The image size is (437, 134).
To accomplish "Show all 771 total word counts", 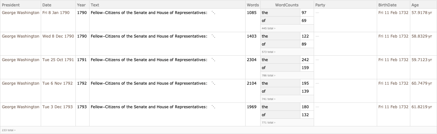I will [269, 123].
